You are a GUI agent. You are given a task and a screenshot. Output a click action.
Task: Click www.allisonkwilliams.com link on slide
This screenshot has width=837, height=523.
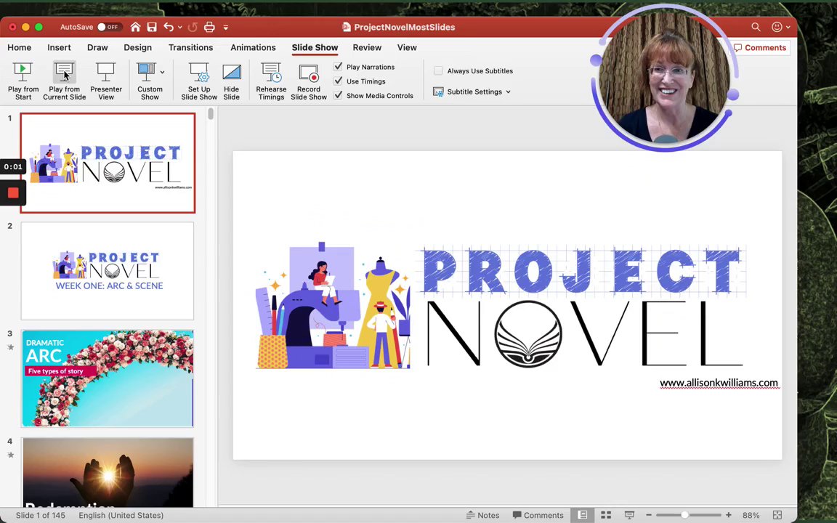tap(719, 383)
